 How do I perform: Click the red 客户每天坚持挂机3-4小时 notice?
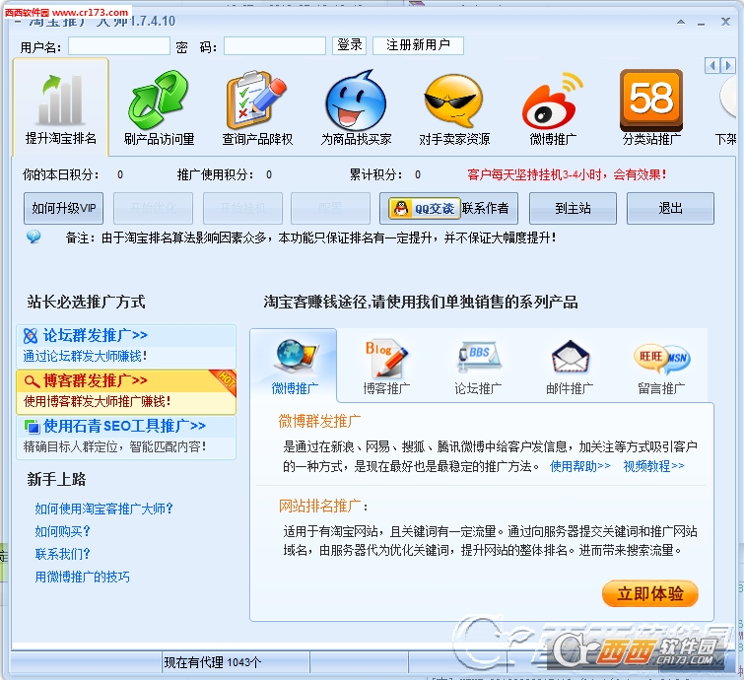pos(567,175)
